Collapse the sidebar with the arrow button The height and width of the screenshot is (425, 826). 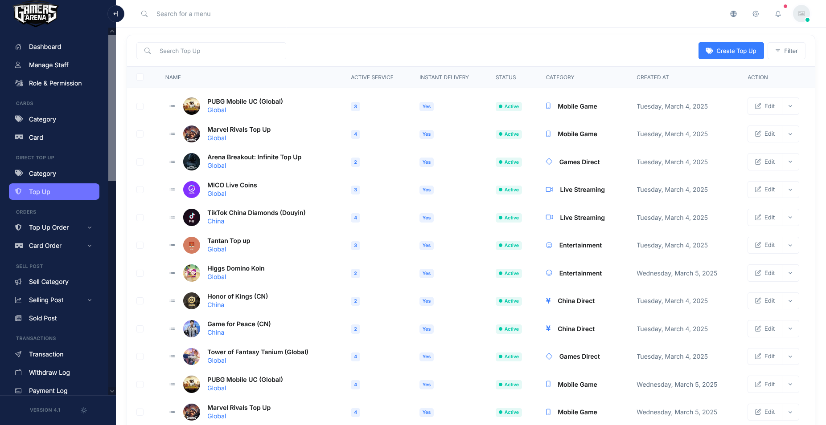(116, 14)
